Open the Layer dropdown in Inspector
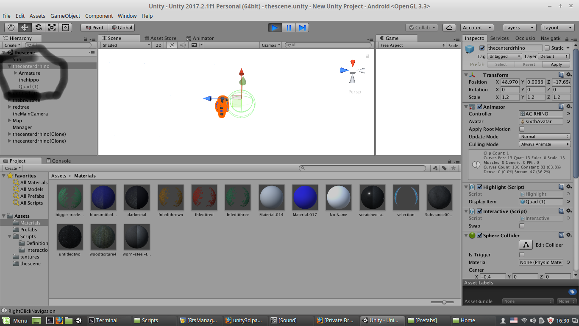Image resolution: width=579 pixels, height=326 pixels. point(554,56)
